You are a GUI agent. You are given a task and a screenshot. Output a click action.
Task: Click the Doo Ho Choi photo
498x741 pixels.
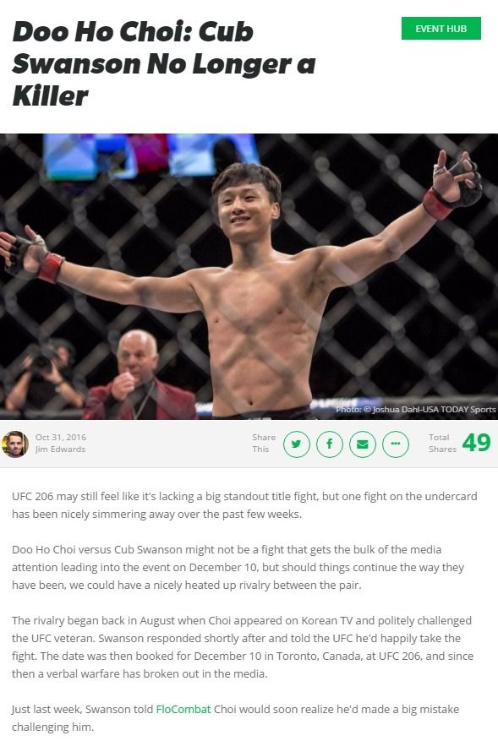249,276
